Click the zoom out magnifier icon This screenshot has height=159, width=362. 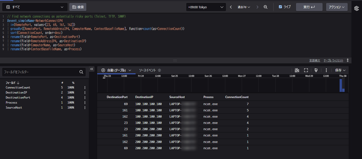266,7
